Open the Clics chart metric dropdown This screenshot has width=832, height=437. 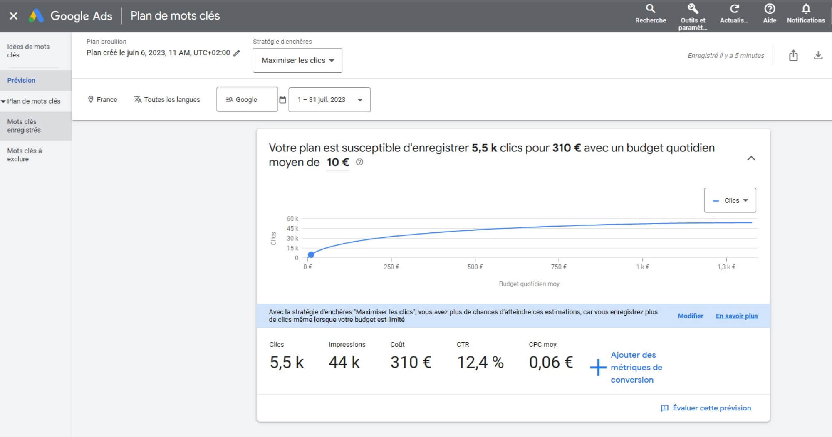(x=730, y=200)
